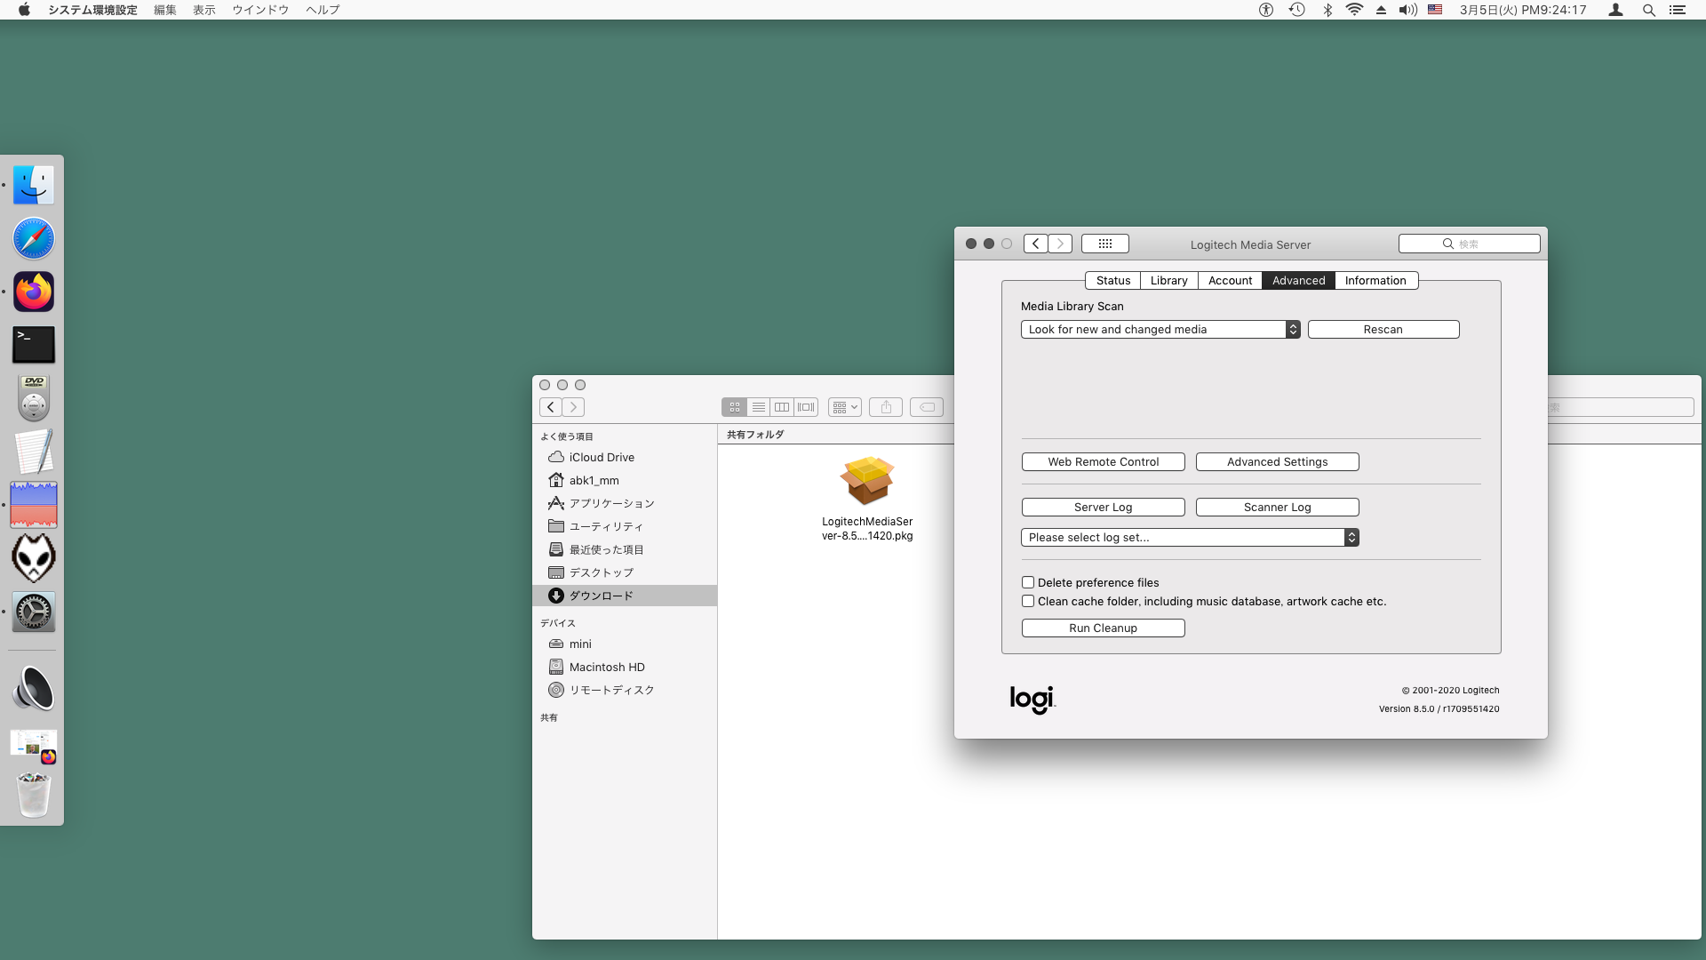
Task: Open volume control in menu bar
Action: click(x=1407, y=10)
